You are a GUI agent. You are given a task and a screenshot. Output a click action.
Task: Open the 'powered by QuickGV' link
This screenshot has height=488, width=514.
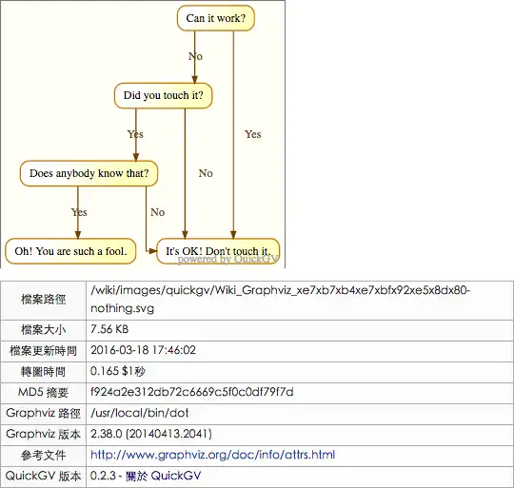(x=227, y=259)
